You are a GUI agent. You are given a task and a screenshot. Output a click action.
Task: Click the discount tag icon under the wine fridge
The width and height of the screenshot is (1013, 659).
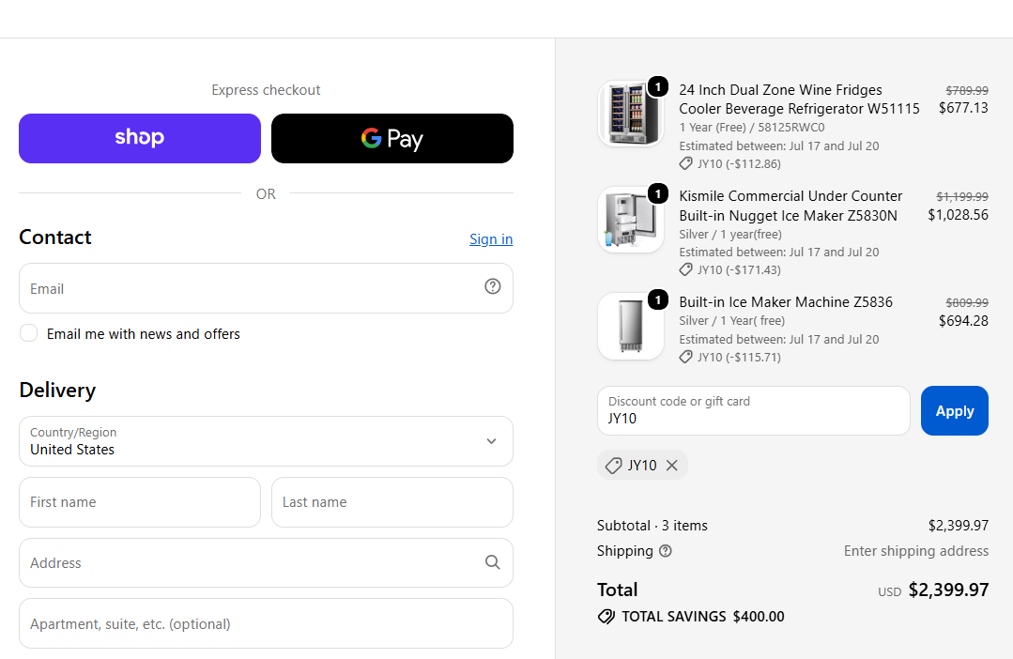pyautogui.click(x=686, y=164)
